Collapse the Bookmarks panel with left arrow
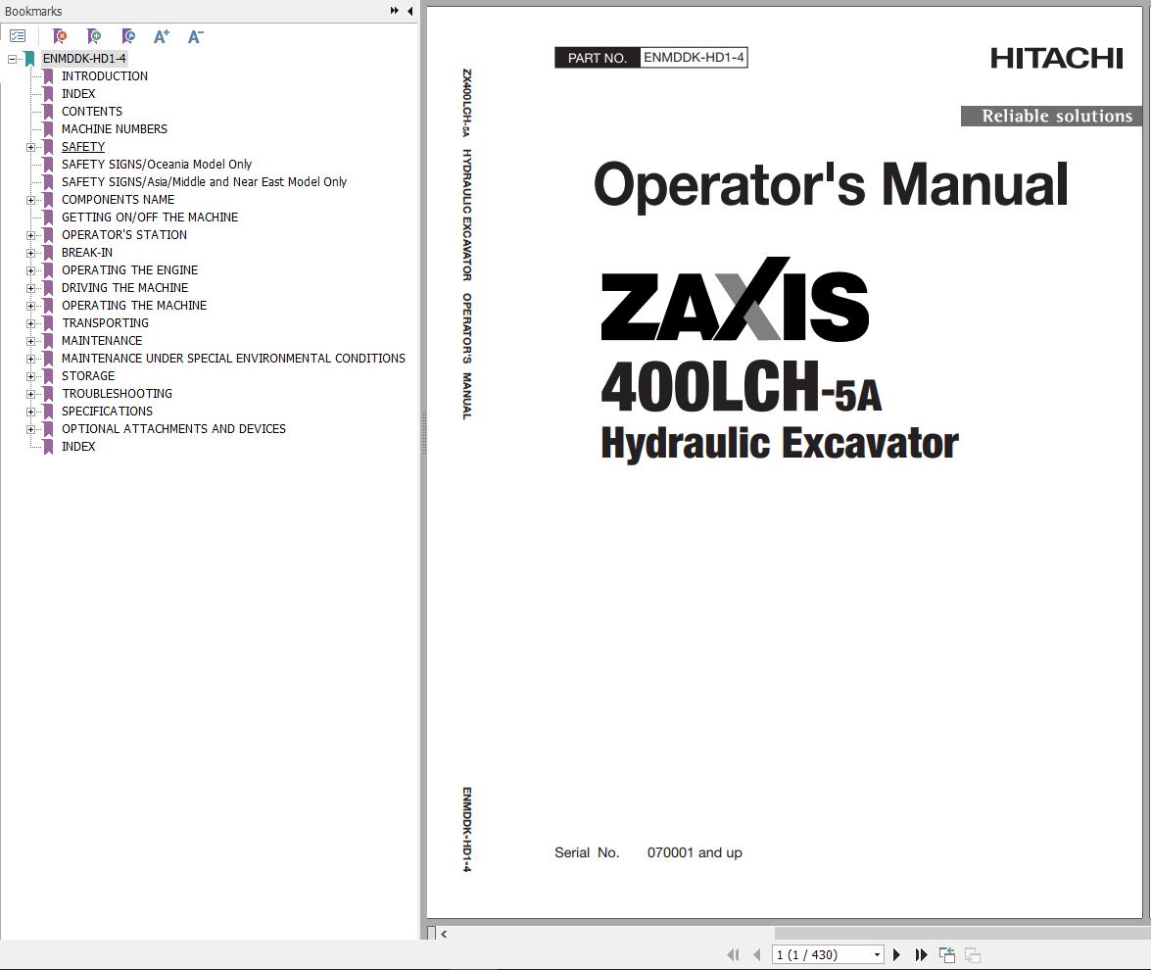 point(409,11)
